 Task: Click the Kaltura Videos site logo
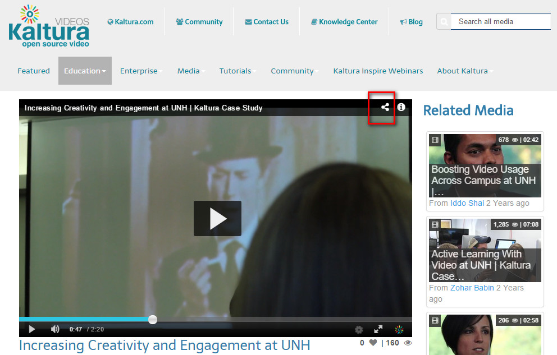click(x=49, y=26)
